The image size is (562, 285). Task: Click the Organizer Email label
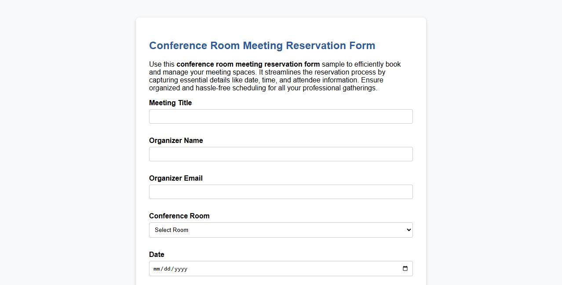click(175, 178)
